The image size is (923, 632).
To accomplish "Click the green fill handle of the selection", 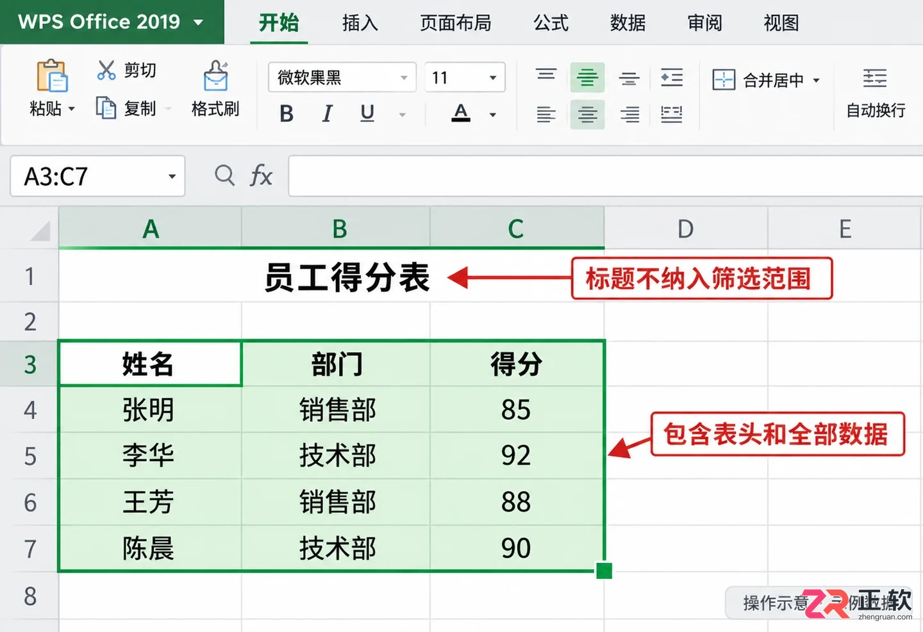I will 604,571.
